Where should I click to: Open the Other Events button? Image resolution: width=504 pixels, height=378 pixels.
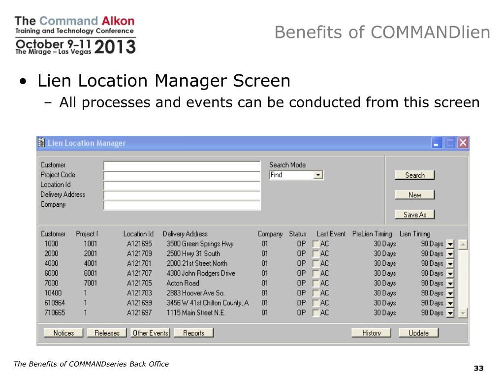[x=151, y=333]
